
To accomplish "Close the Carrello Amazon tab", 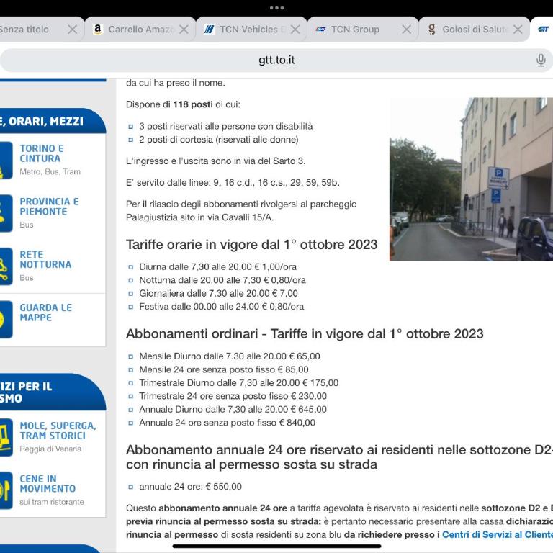I will coord(184,30).
